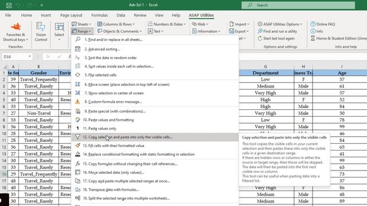Click magnifier icon for Find and/or replace

click(x=78, y=39)
